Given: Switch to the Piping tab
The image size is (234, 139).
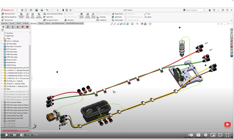Looking at the screenshot, I should pyautogui.click(x=41, y=23).
